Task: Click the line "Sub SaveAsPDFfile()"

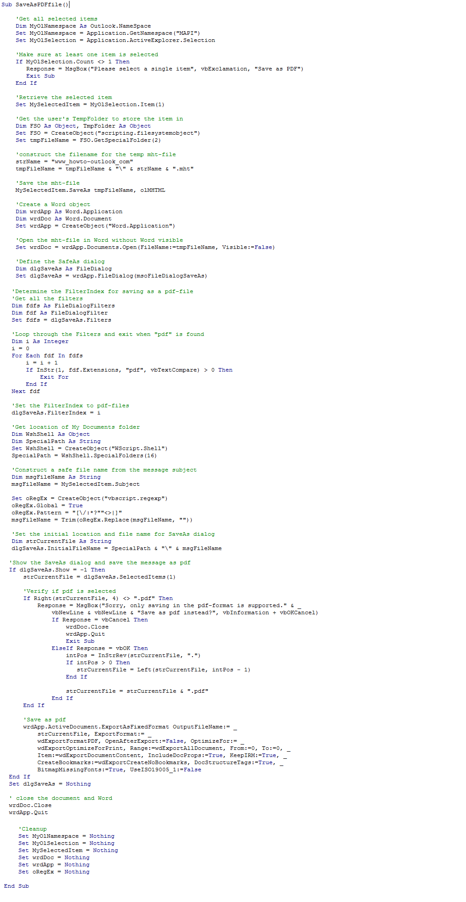Action: [35, 4]
